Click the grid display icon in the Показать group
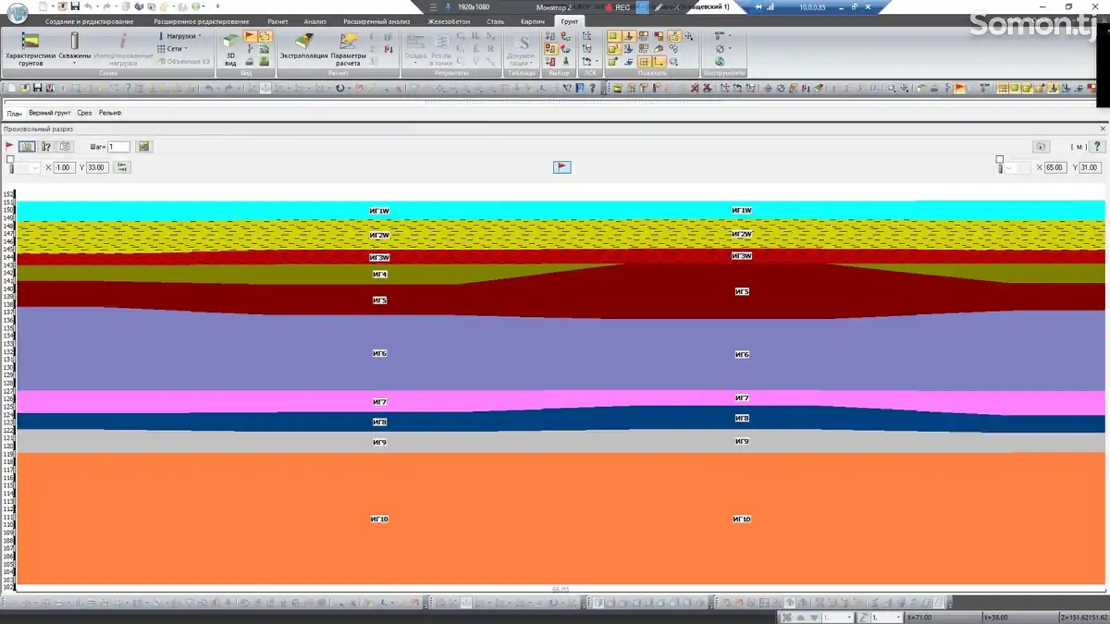This screenshot has height=624, width=1110. coord(644,62)
